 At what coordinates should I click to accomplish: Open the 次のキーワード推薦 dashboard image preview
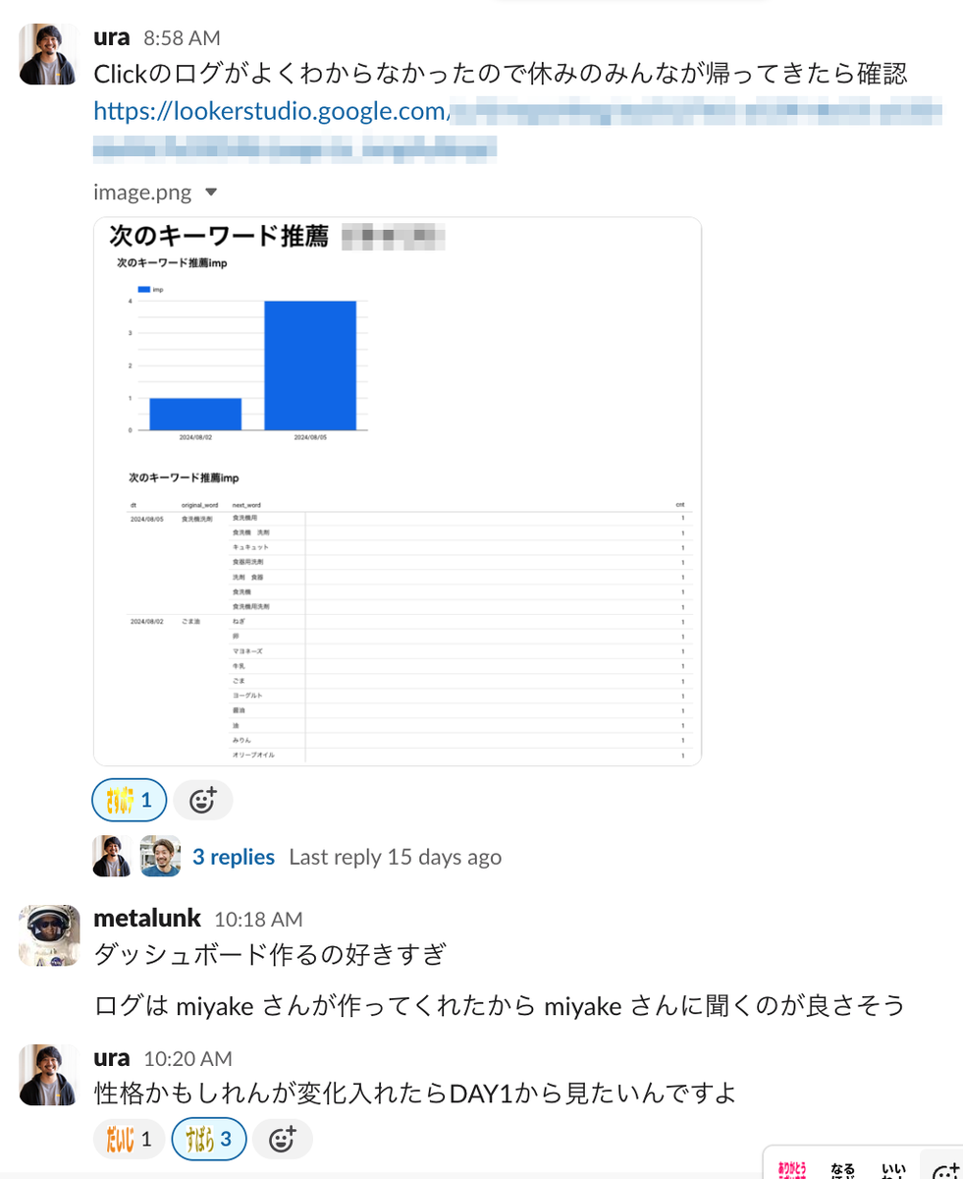[x=398, y=491]
